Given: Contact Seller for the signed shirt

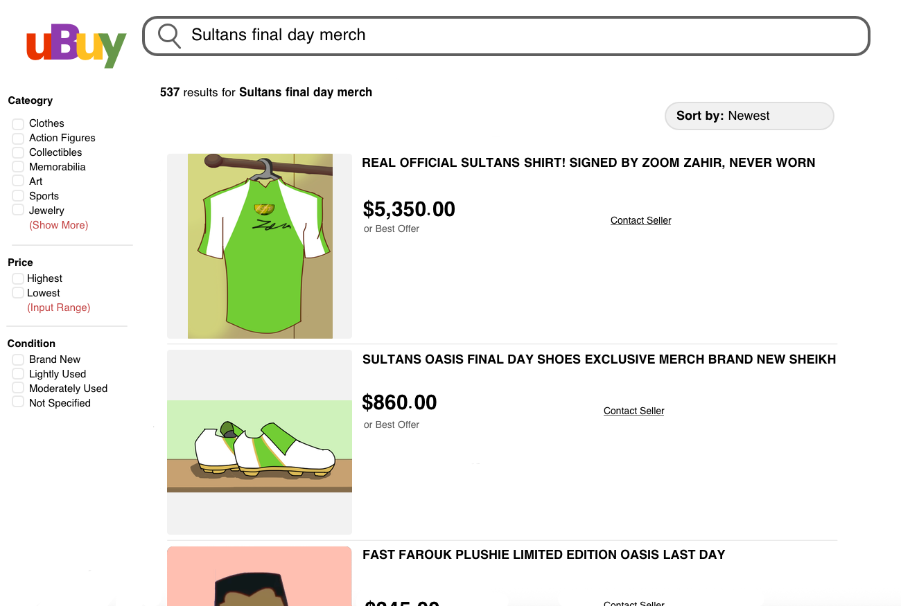Looking at the screenshot, I should click(640, 220).
